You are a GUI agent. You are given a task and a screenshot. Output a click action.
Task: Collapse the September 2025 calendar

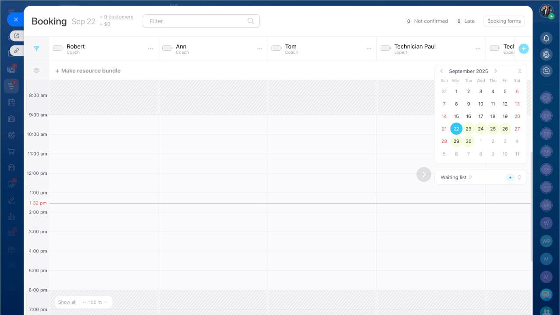519,71
